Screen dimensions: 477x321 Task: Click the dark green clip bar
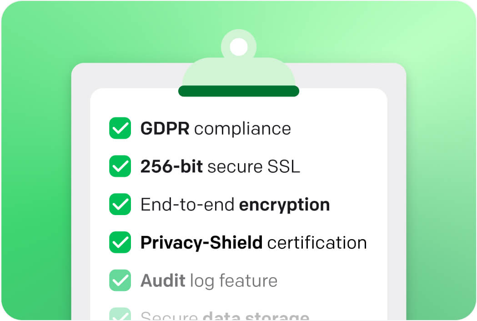[x=238, y=91]
